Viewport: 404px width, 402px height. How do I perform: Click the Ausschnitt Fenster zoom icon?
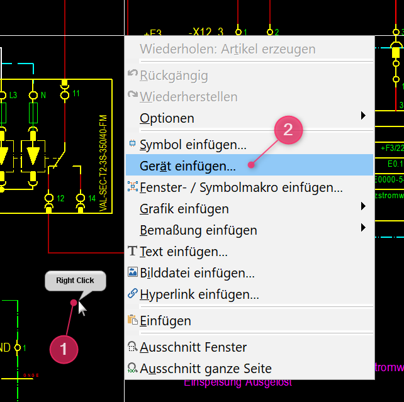coord(132,347)
